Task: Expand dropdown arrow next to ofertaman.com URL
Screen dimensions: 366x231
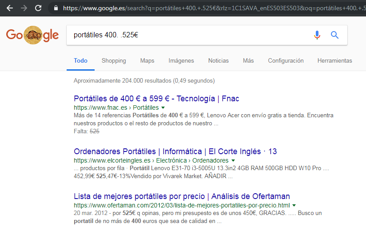Action: (x=294, y=205)
